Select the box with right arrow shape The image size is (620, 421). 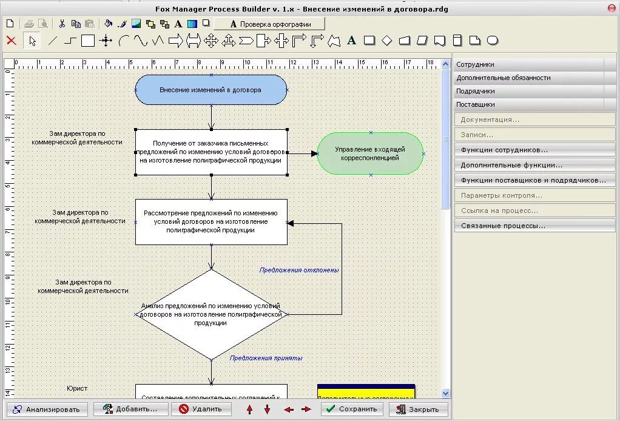point(263,40)
